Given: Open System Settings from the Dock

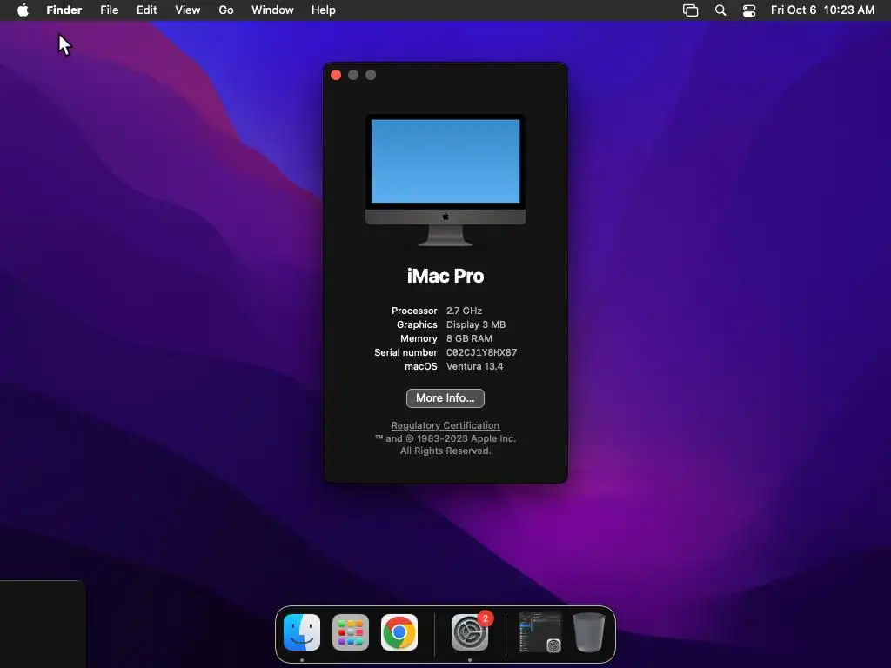Looking at the screenshot, I should (470, 632).
